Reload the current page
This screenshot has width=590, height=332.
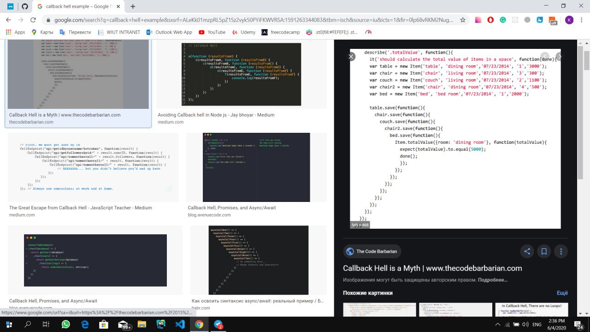(x=34, y=20)
